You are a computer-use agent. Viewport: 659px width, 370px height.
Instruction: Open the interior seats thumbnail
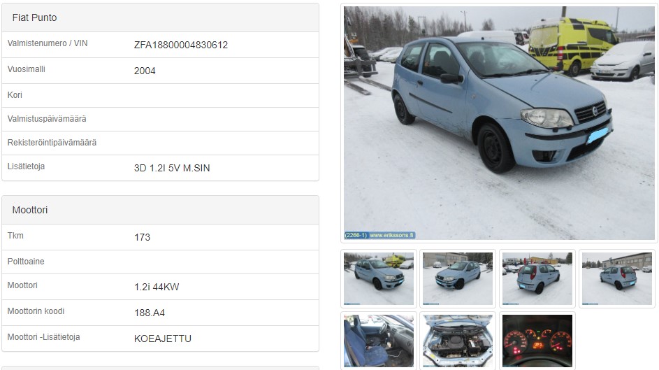(379, 341)
